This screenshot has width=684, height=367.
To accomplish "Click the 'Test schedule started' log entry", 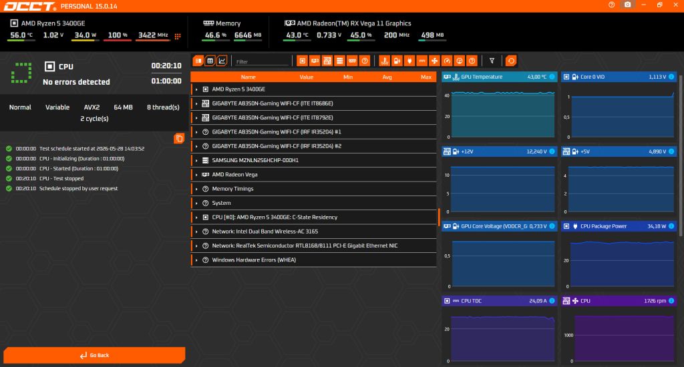I will point(92,149).
